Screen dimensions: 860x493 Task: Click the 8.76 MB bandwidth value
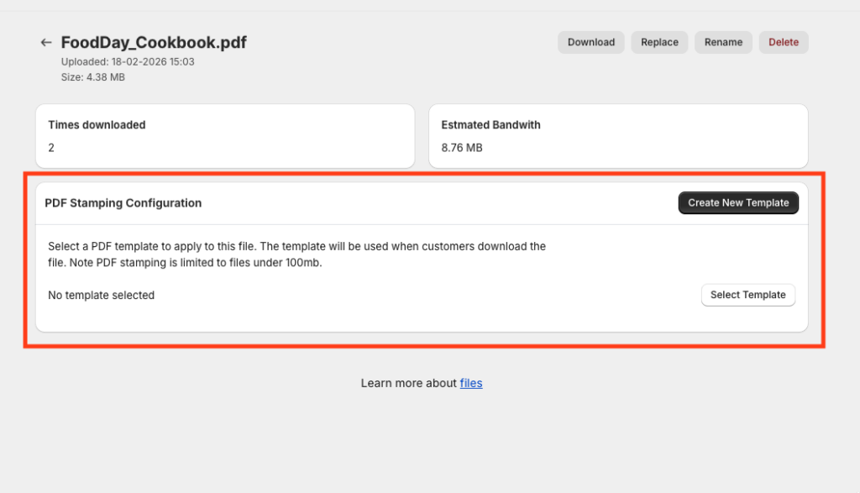(x=462, y=148)
